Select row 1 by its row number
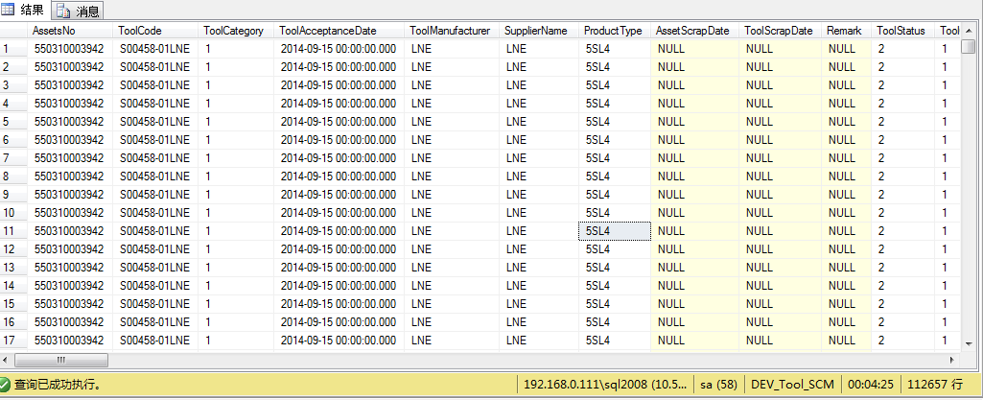983x400 pixels. pyautogui.click(x=13, y=49)
